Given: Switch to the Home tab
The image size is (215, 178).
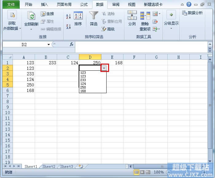Looking at the screenshot, I should [28, 5].
